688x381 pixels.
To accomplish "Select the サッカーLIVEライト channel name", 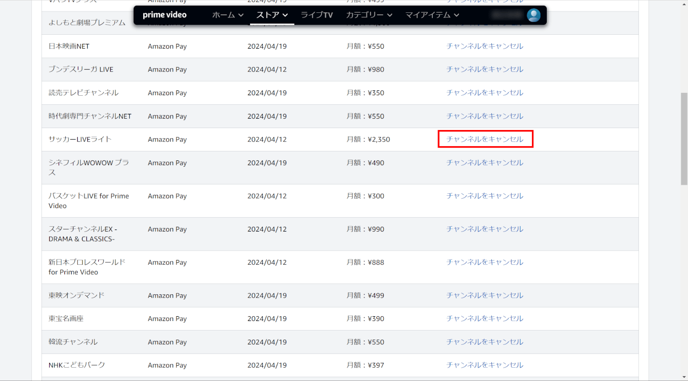I will (80, 140).
